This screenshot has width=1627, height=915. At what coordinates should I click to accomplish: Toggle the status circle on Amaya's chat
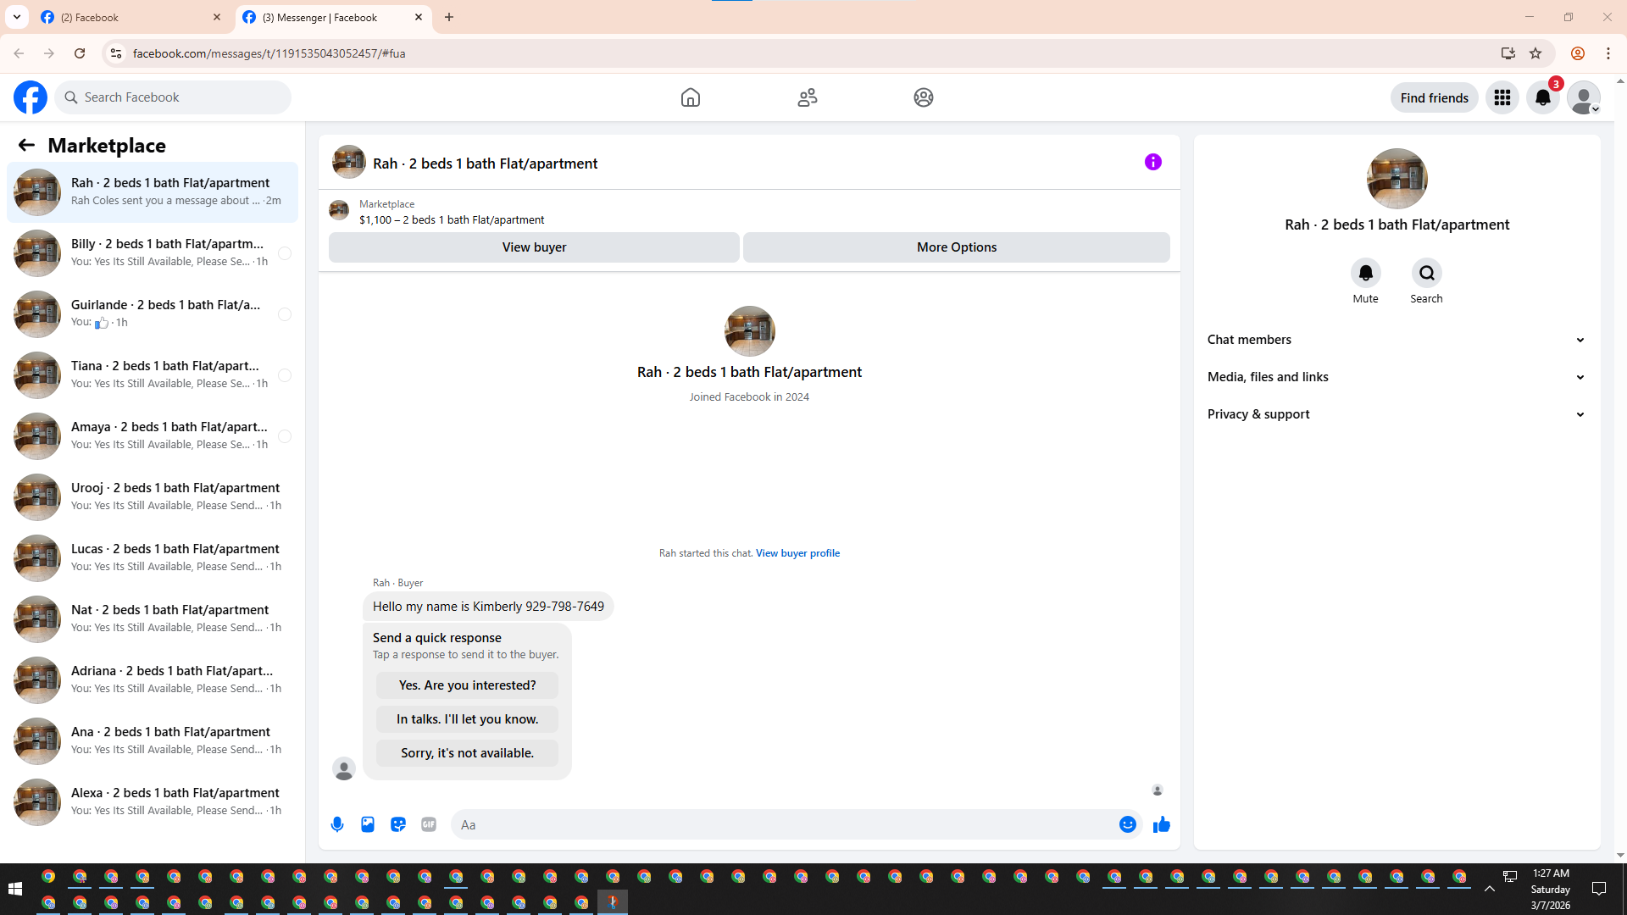pyautogui.click(x=285, y=436)
